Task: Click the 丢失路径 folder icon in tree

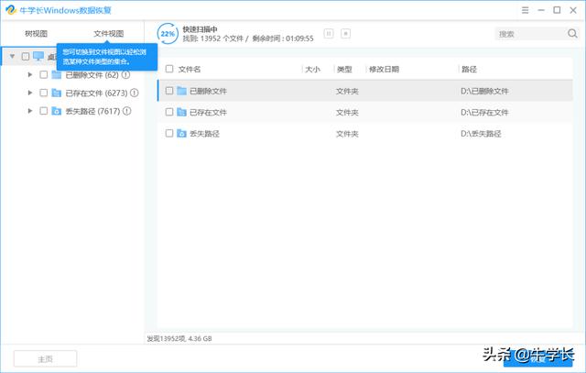Action: coord(57,111)
